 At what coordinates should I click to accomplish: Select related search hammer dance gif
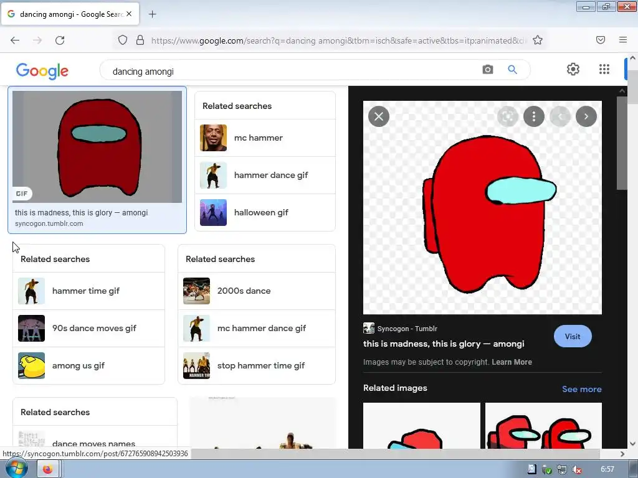265,175
